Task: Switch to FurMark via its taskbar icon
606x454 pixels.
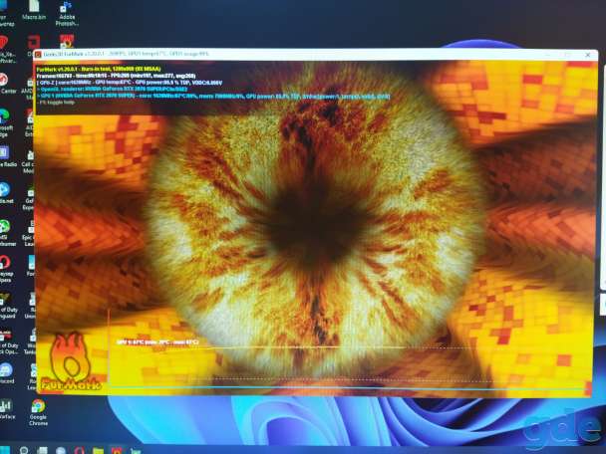Action: (x=117, y=451)
